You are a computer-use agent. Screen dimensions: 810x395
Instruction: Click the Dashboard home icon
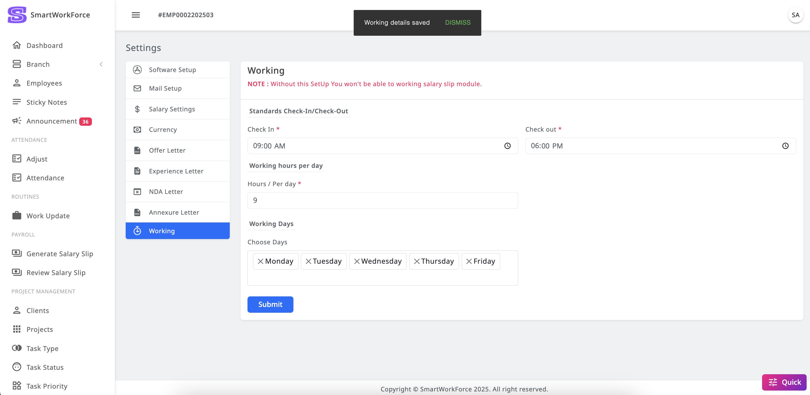pos(17,45)
